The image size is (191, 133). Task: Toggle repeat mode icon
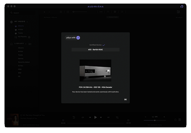point(83,117)
